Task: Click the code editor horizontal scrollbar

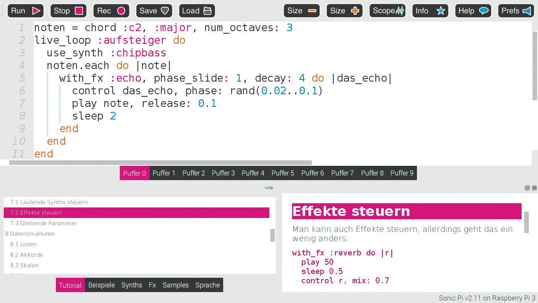Action: [x=161, y=162]
